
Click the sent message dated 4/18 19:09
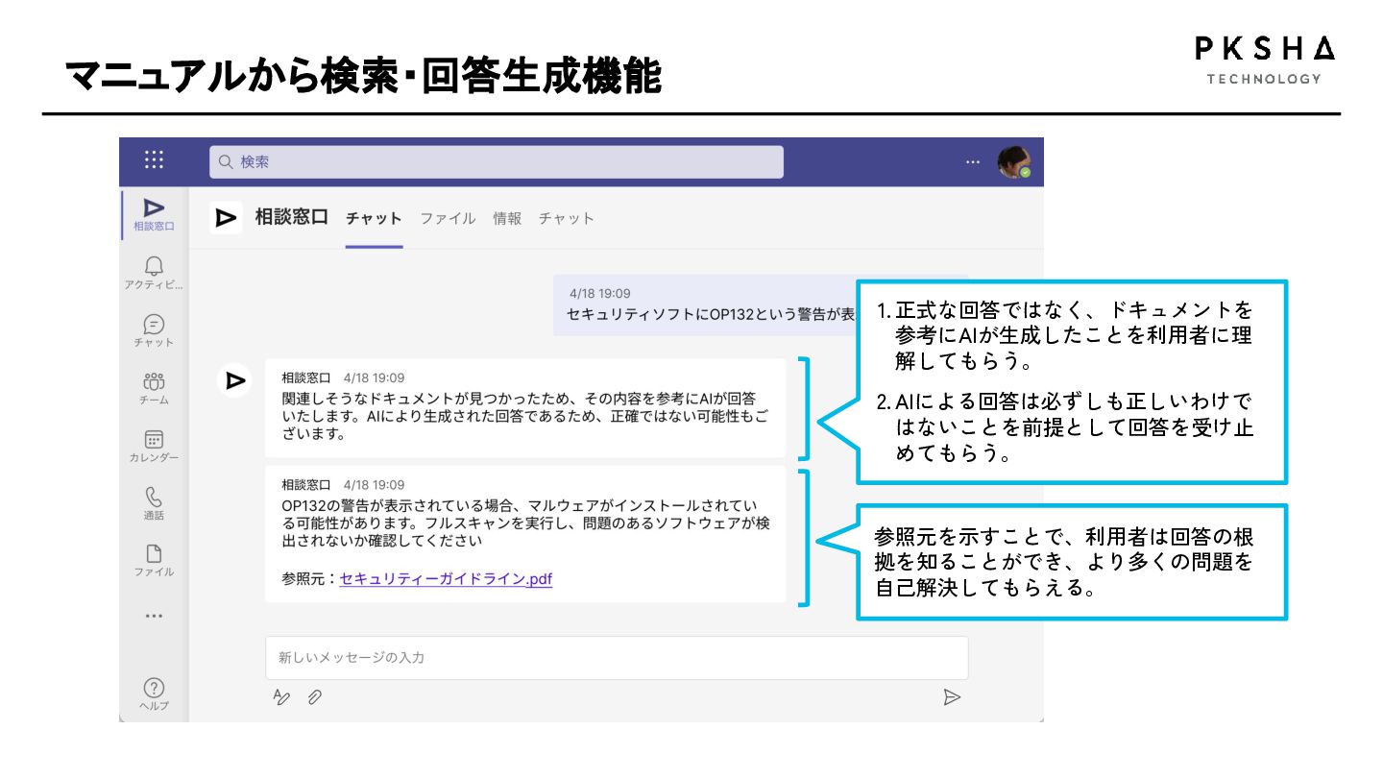(705, 304)
